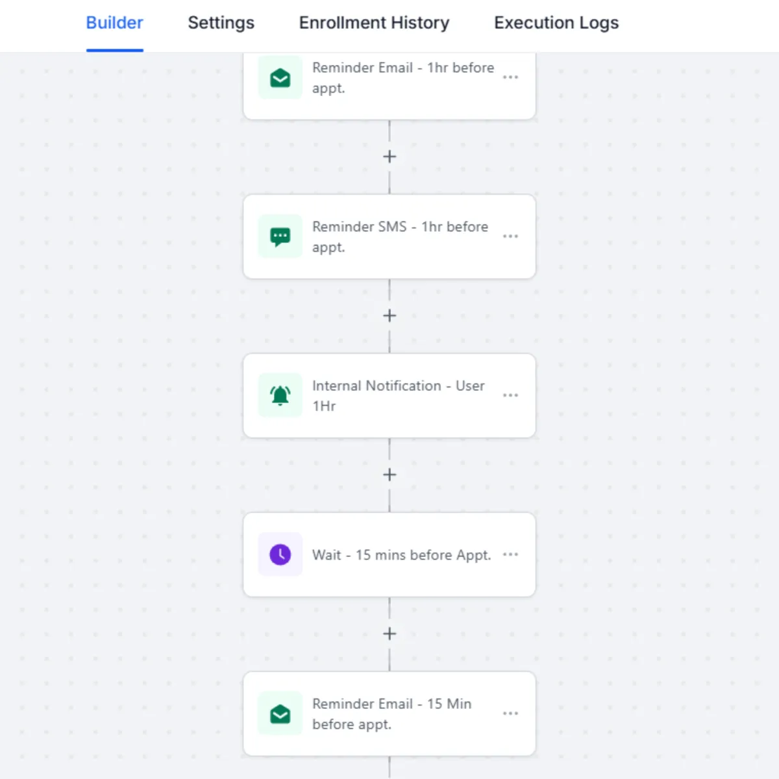
Task: Open options menu for Reminder Email 1hr
Action: (510, 77)
